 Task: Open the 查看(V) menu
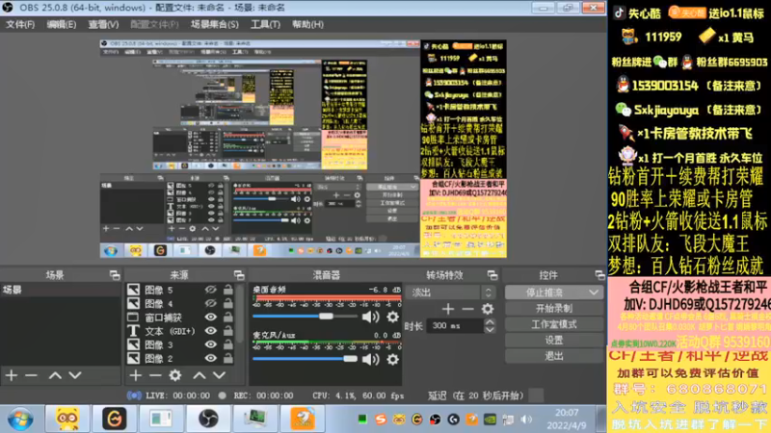pyautogui.click(x=103, y=24)
